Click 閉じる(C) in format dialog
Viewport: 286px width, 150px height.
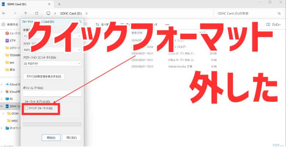pos(71,138)
